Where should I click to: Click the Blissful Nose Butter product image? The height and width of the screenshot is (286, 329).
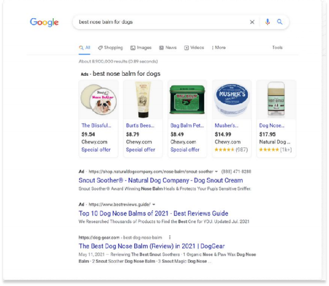pos(99,100)
